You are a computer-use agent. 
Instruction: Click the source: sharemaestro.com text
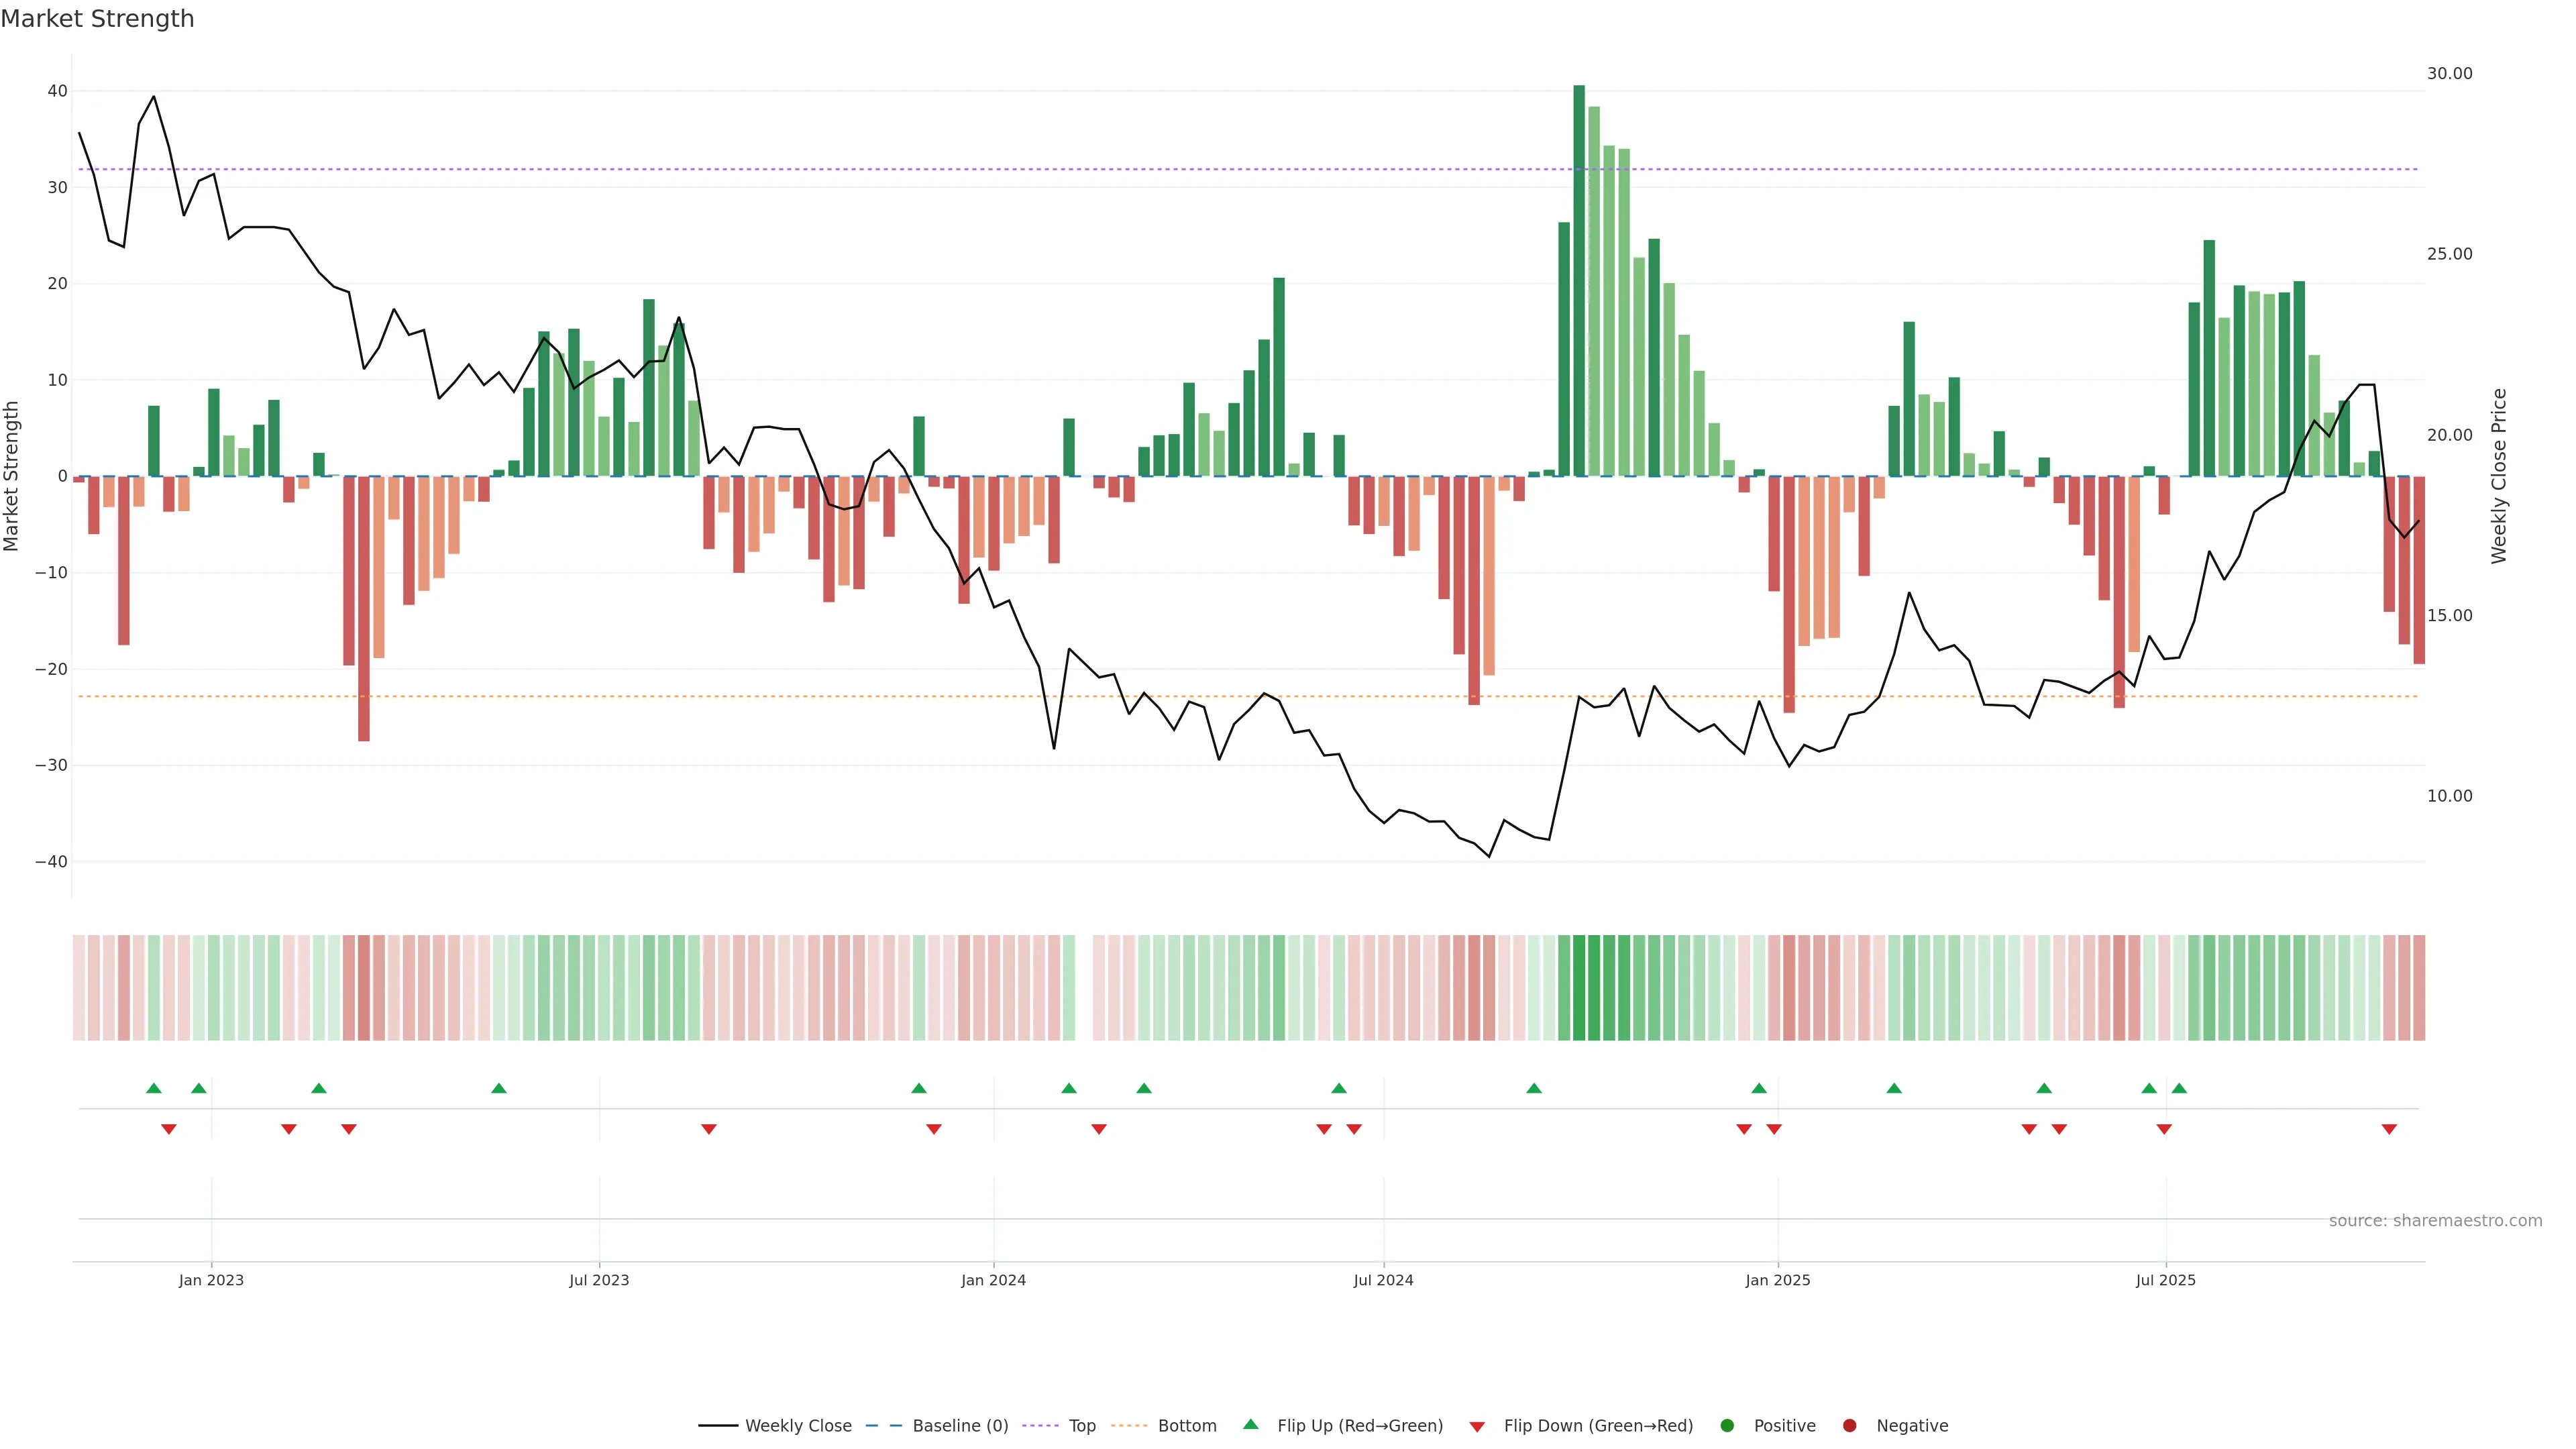pyautogui.click(x=2435, y=1220)
